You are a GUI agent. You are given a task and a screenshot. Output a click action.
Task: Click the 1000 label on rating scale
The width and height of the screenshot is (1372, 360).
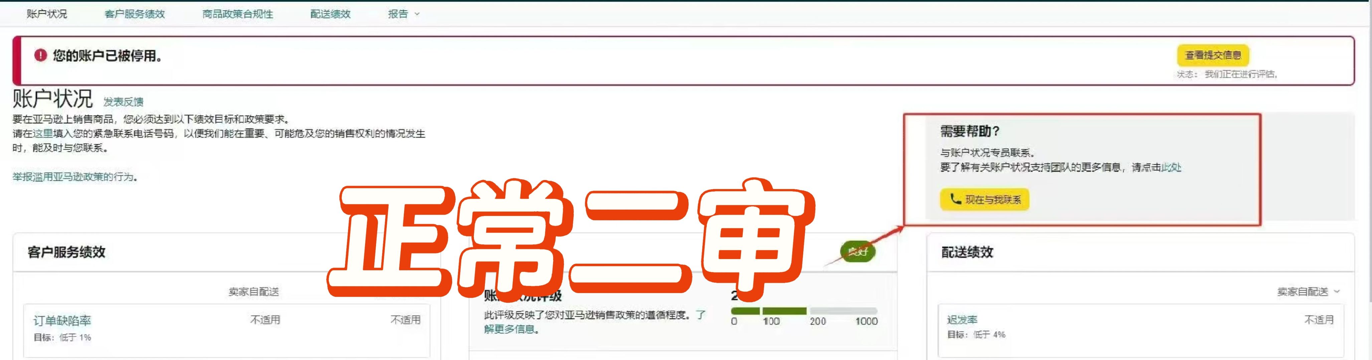[x=867, y=321]
